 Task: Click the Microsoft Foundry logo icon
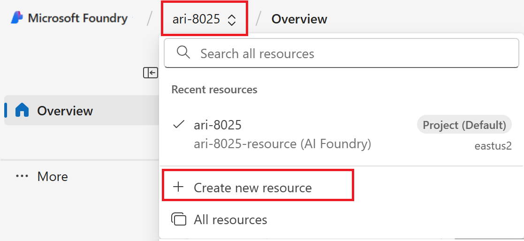point(17,18)
